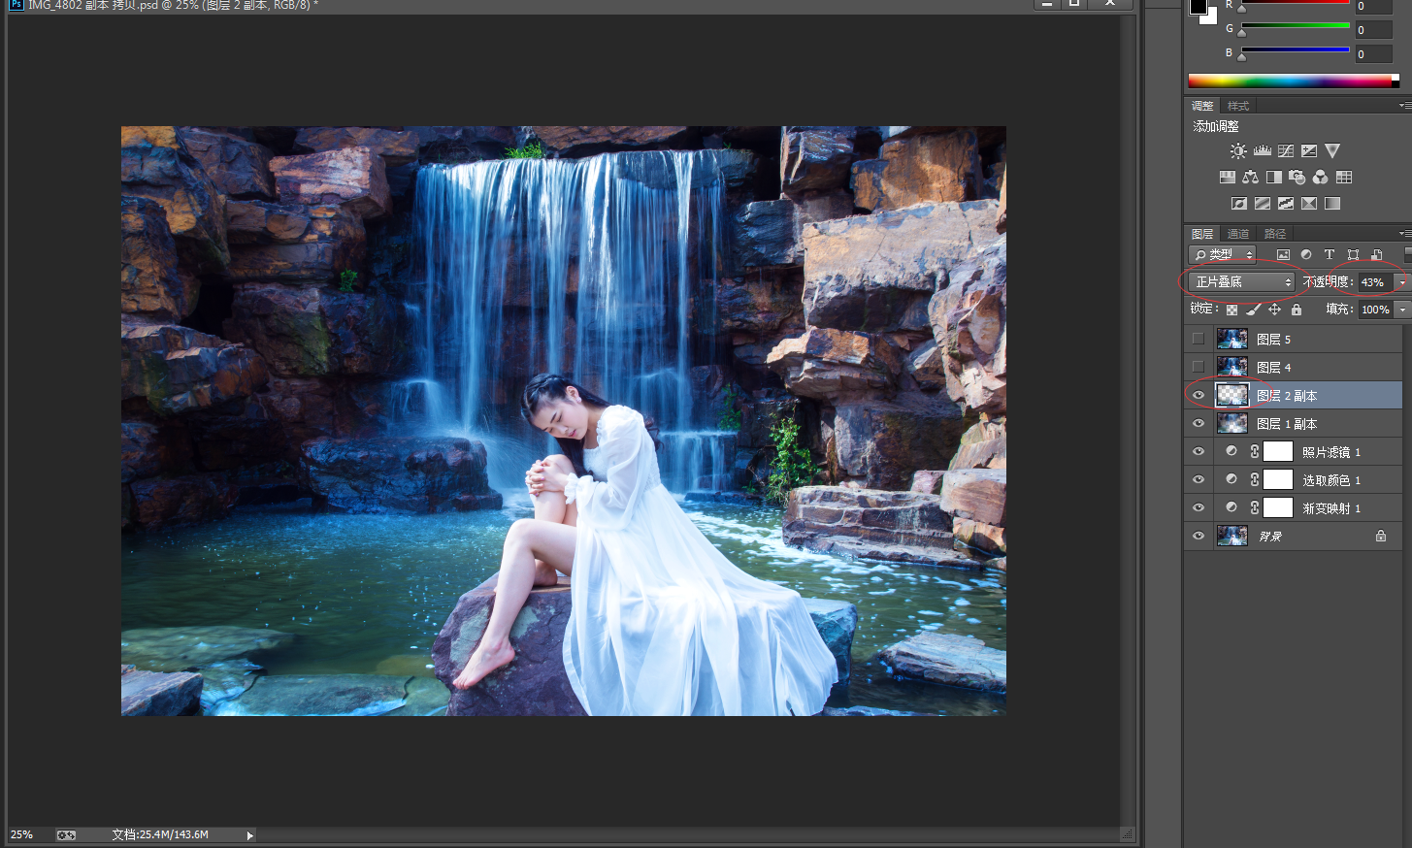Add a Curves adjustment layer
Image resolution: width=1412 pixels, height=848 pixels.
coord(1286,151)
